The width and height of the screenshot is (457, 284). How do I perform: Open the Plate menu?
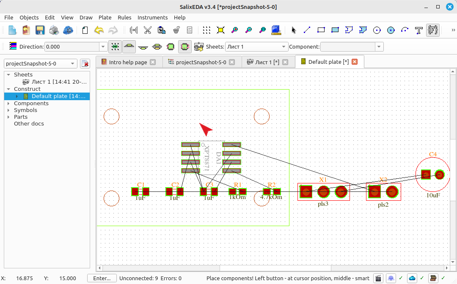coord(105,17)
